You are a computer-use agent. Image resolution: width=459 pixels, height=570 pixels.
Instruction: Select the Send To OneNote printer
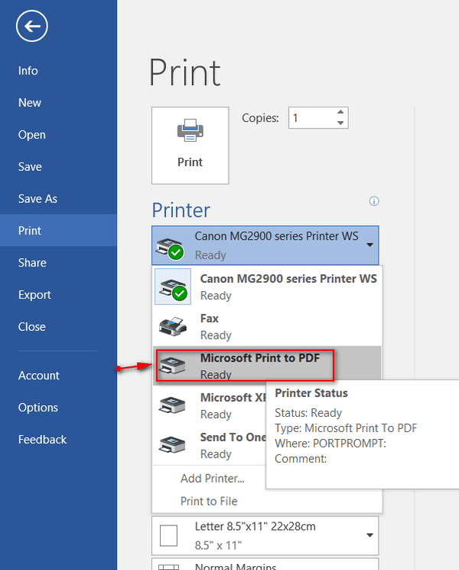click(210, 445)
